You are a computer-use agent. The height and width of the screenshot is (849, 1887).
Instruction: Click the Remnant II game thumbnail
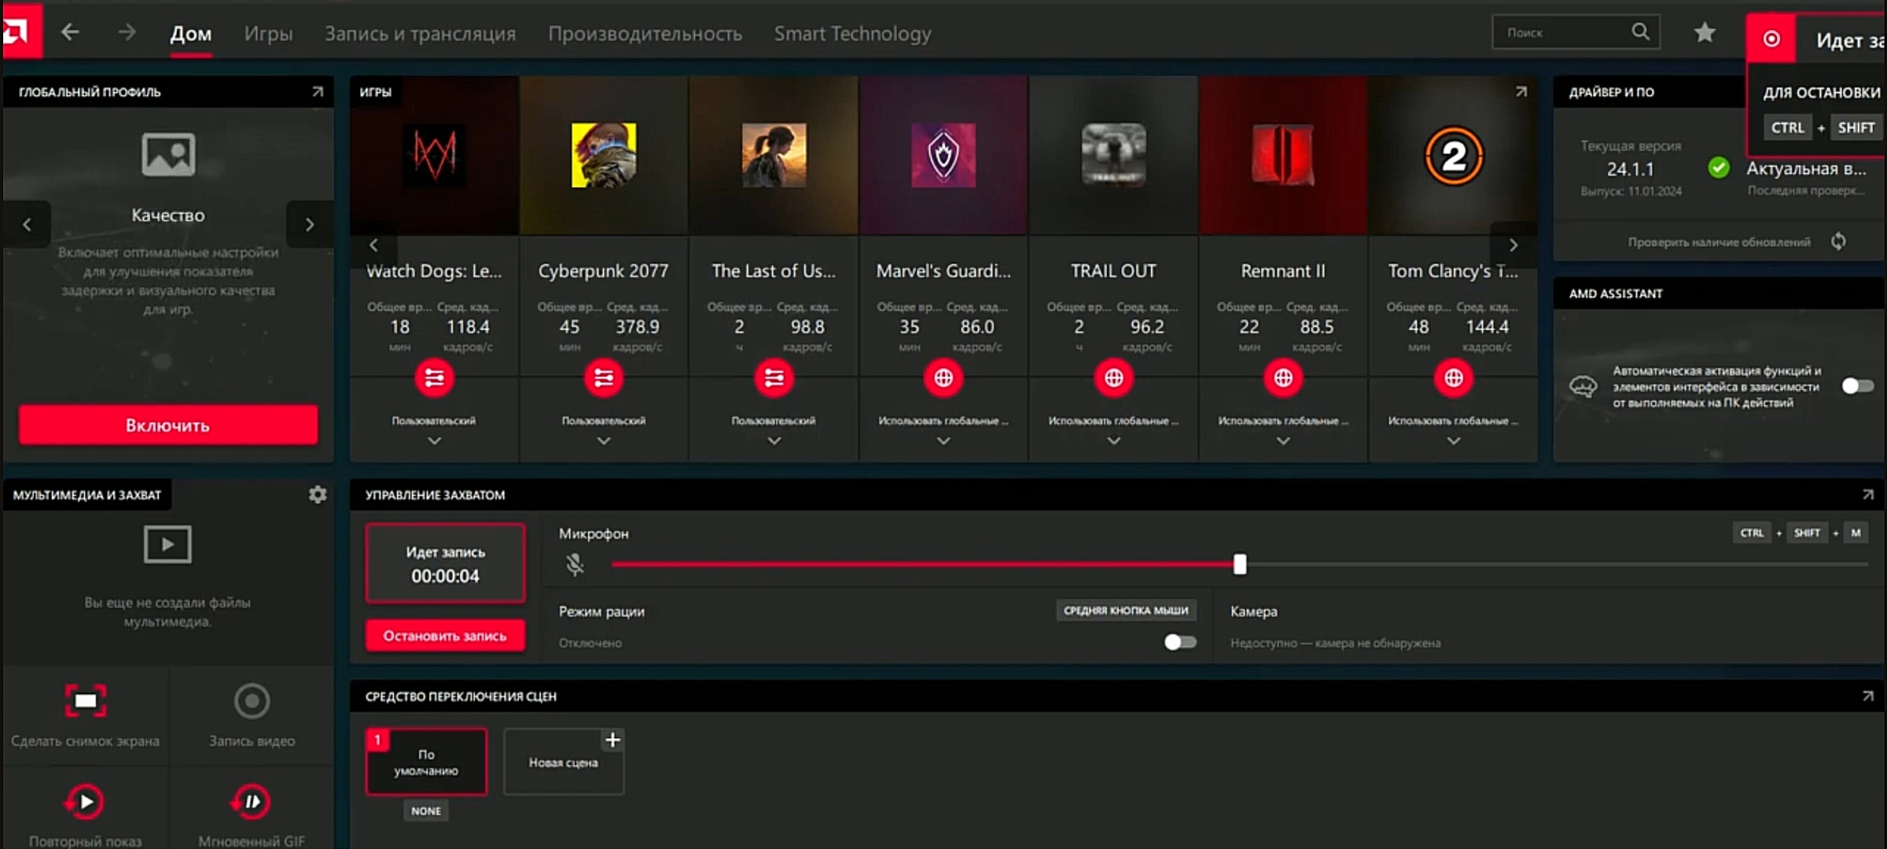(1283, 155)
